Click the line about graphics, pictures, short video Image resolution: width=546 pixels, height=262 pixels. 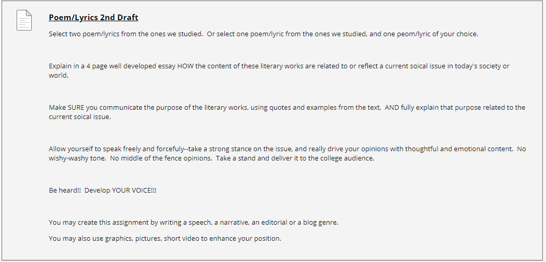coord(165,239)
